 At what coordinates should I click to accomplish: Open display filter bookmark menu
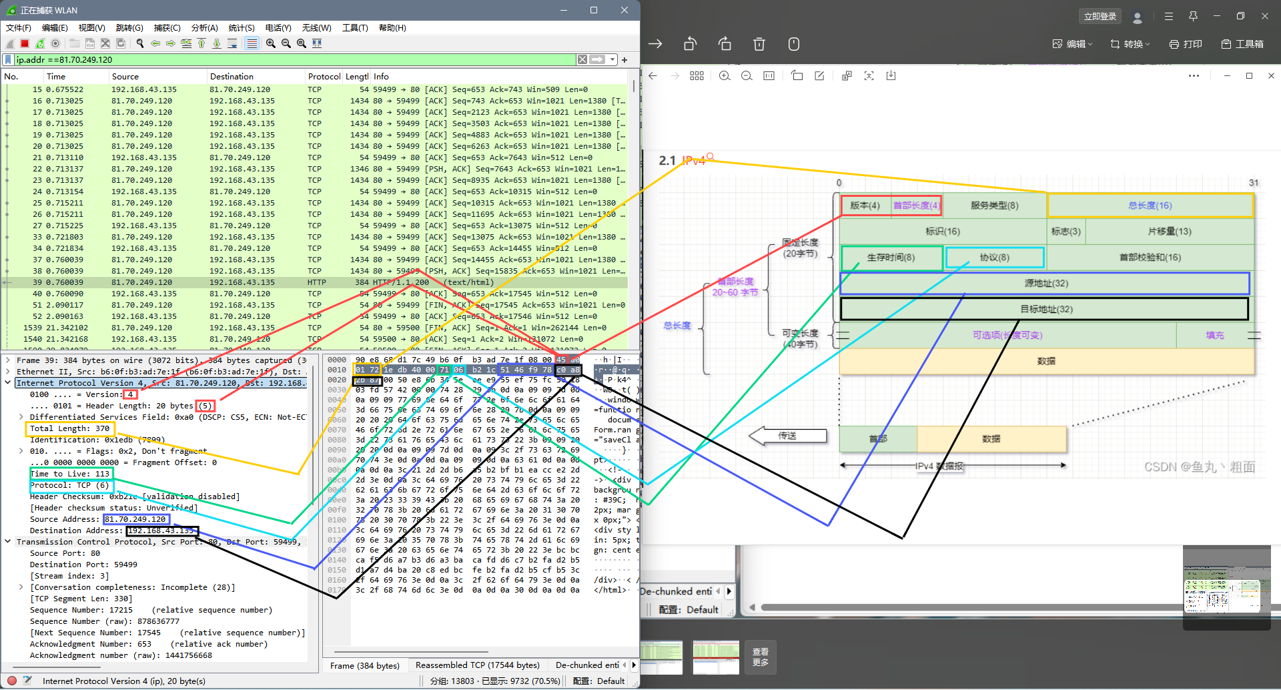(x=8, y=59)
